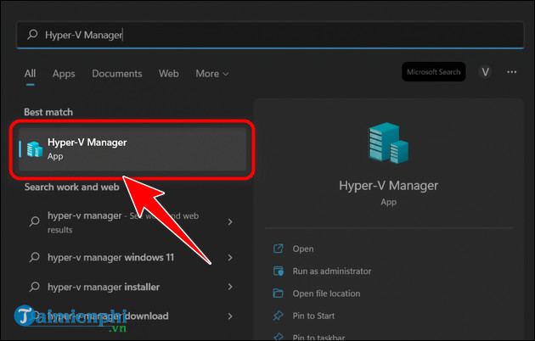This screenshot has width=535, height=341.
Task: Expand 'hyper-v manager windows 11' chevron
Action: coord(230,258)
